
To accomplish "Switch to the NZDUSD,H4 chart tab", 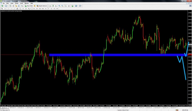I will pyautogui.click(x=174, y=108).
